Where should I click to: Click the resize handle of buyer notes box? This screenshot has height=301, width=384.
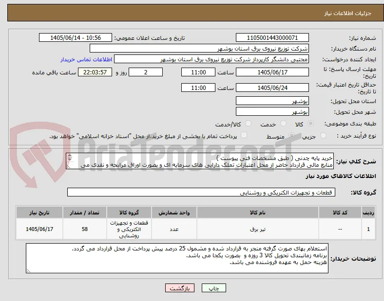click(x=28, y=270)
